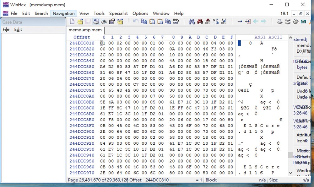Click the WinHex title bar app icon
The width and height of the screenshot is (314, 187).
(6, 5)
